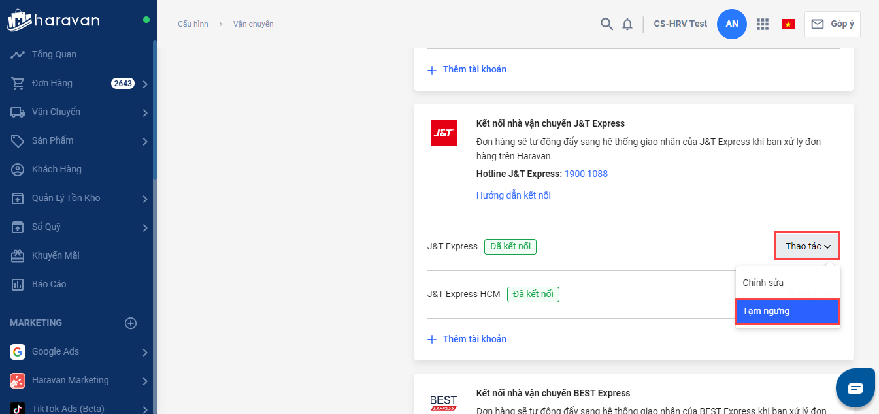Click the Góp ý feedback button
Screen dimensions: 879x414
pos(833,24)
